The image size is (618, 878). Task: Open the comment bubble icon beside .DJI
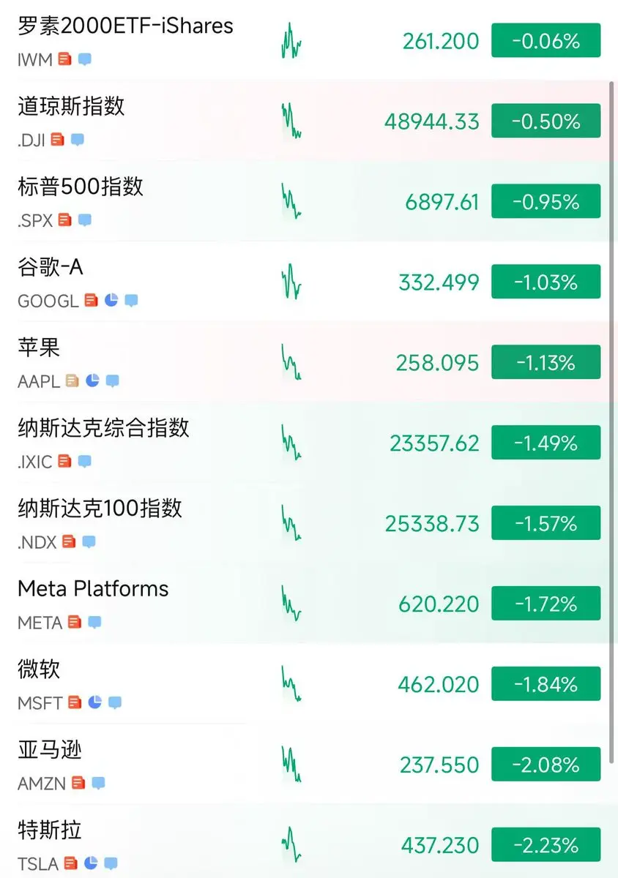coord(78,139)
